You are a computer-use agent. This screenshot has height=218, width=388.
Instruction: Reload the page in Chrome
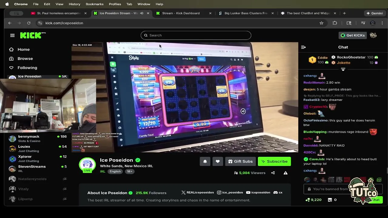[29, 23]
